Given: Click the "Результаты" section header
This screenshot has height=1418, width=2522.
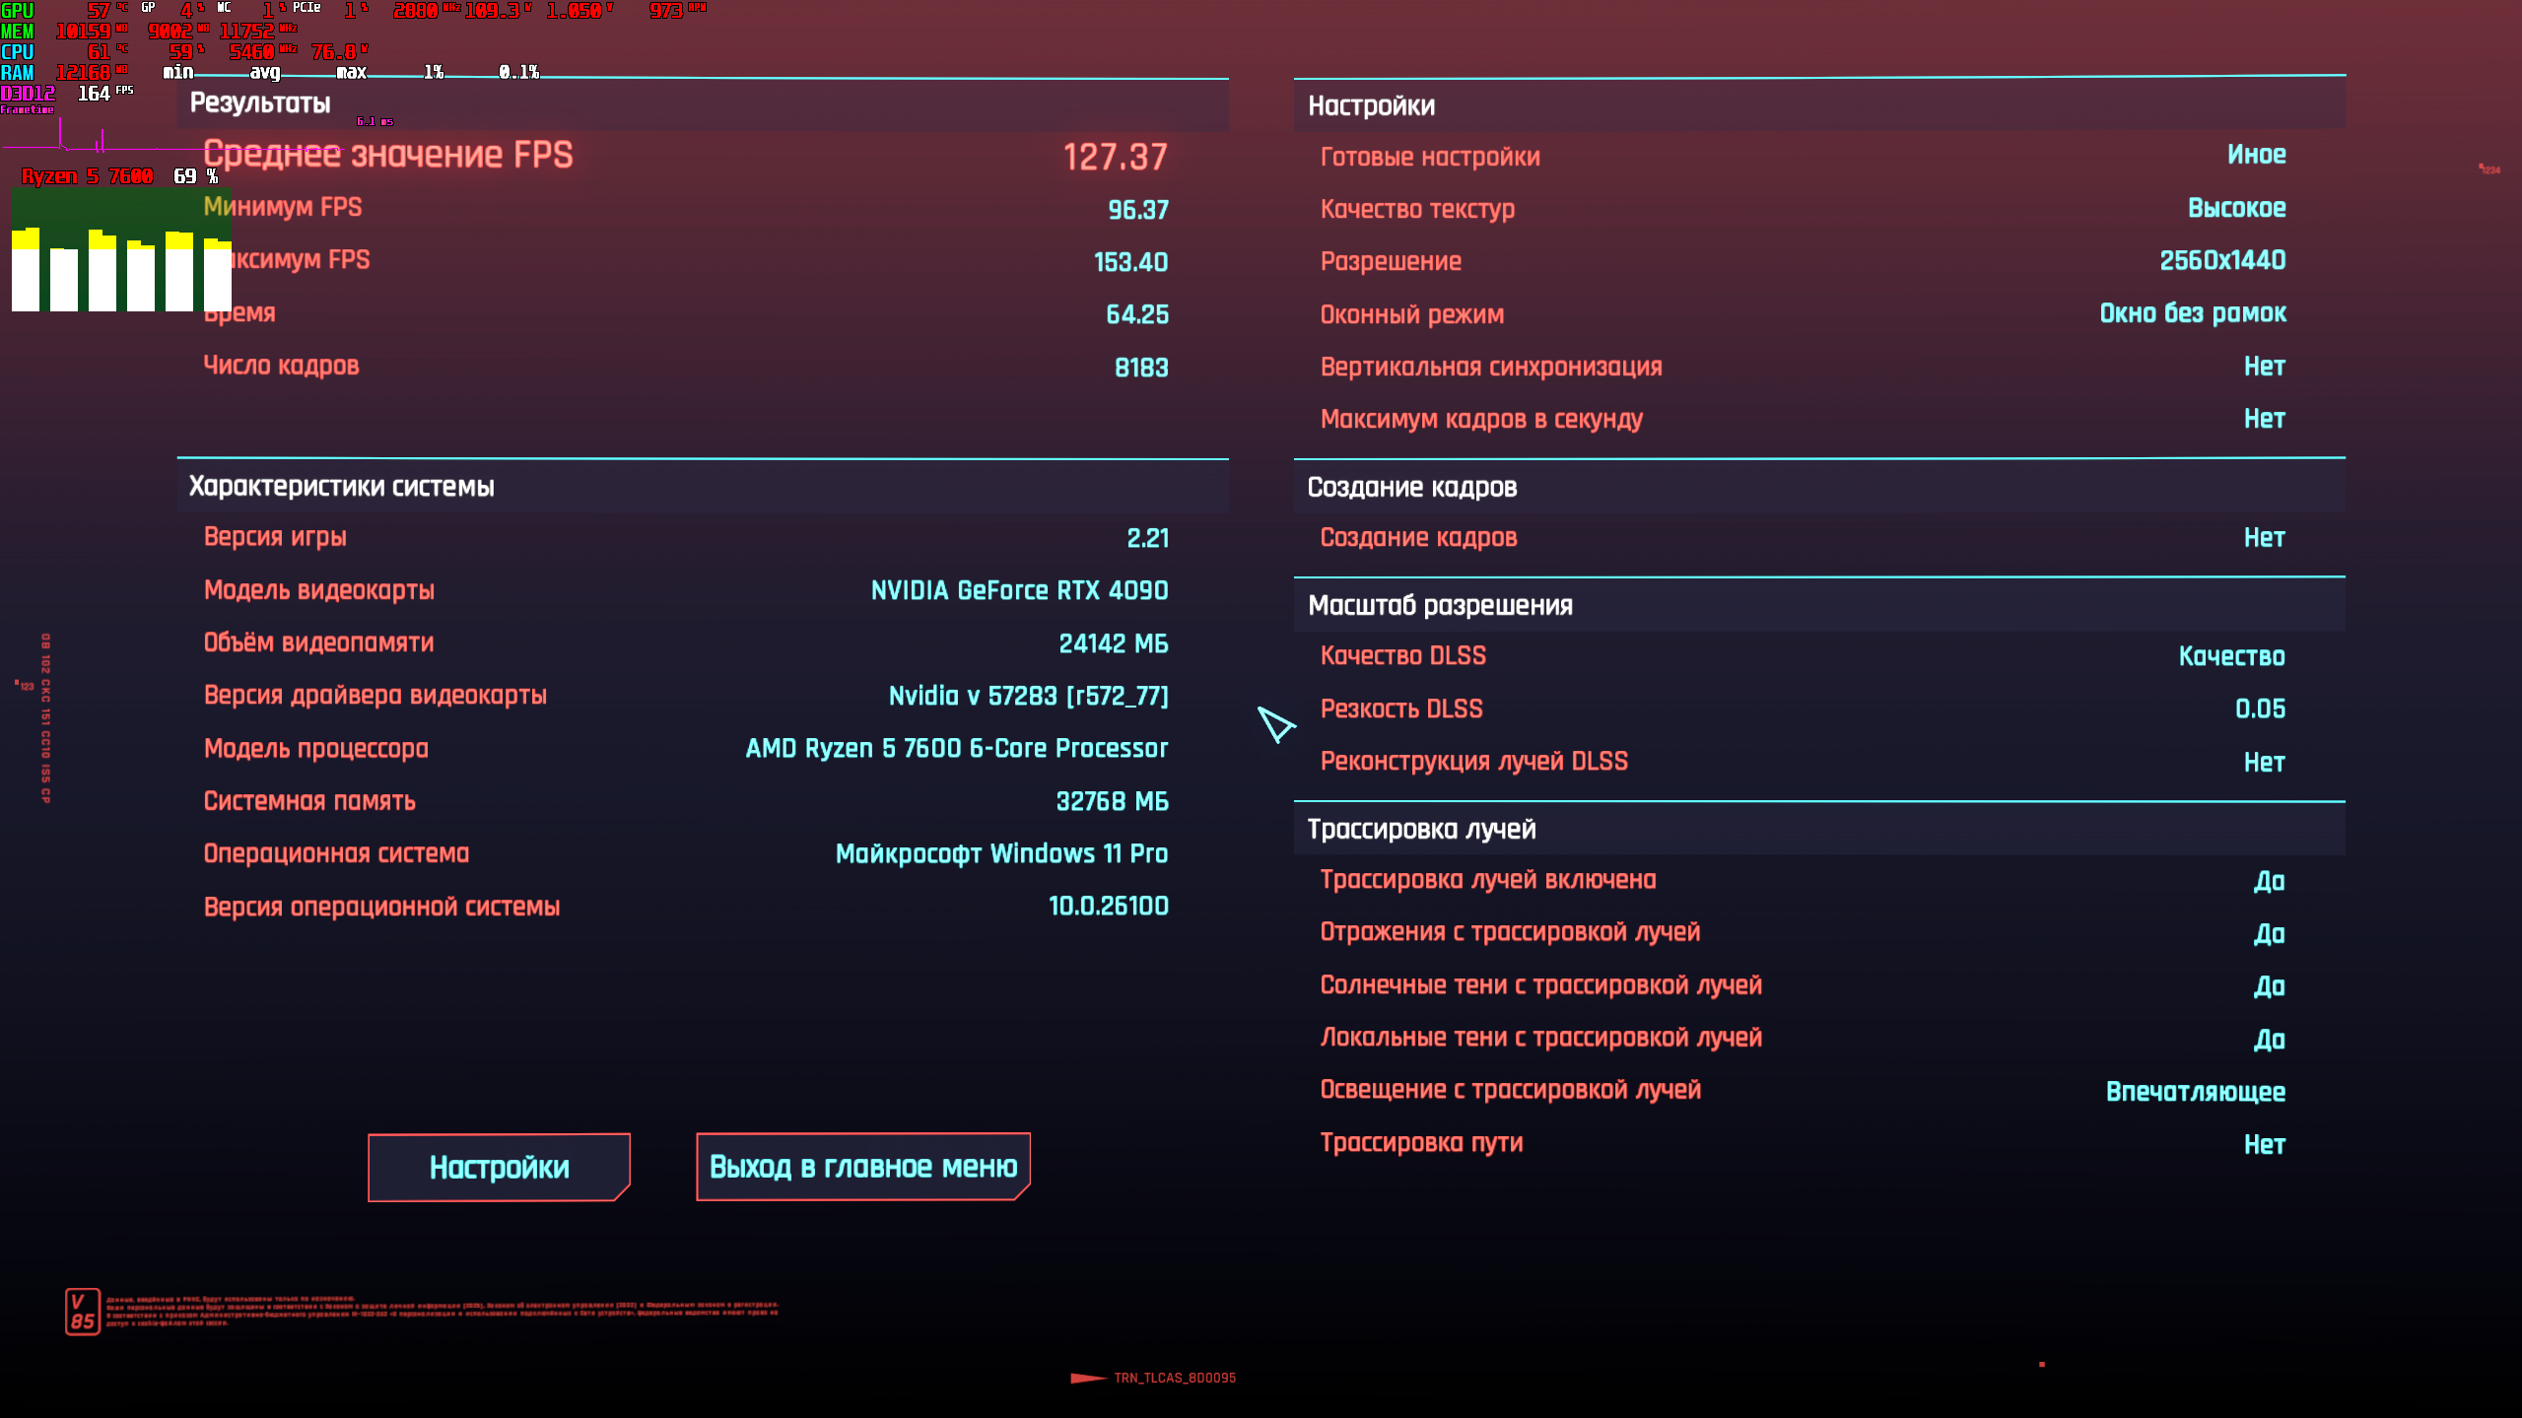Looking at the screenshot, I should click(x=260, y=103).
